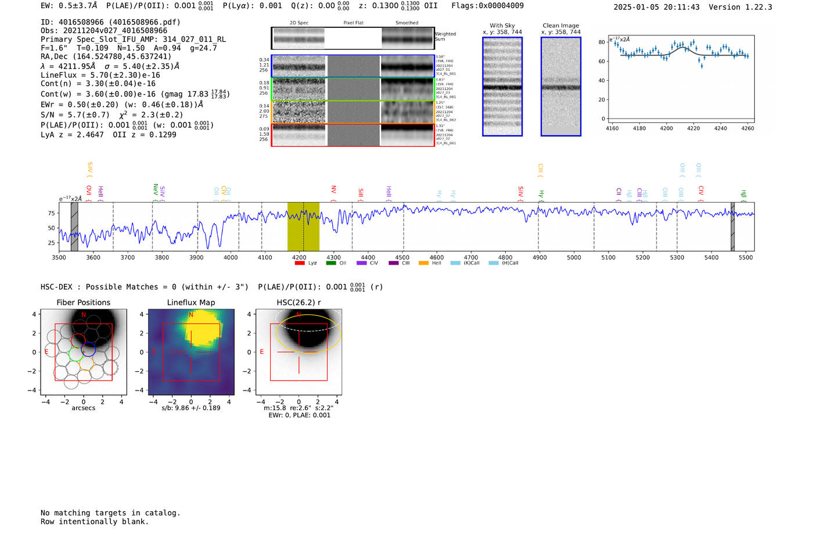Click the 'Smoothed' column header
This screenshot has width=813, height=553.
pyautogui.click(x=407, y=23)
